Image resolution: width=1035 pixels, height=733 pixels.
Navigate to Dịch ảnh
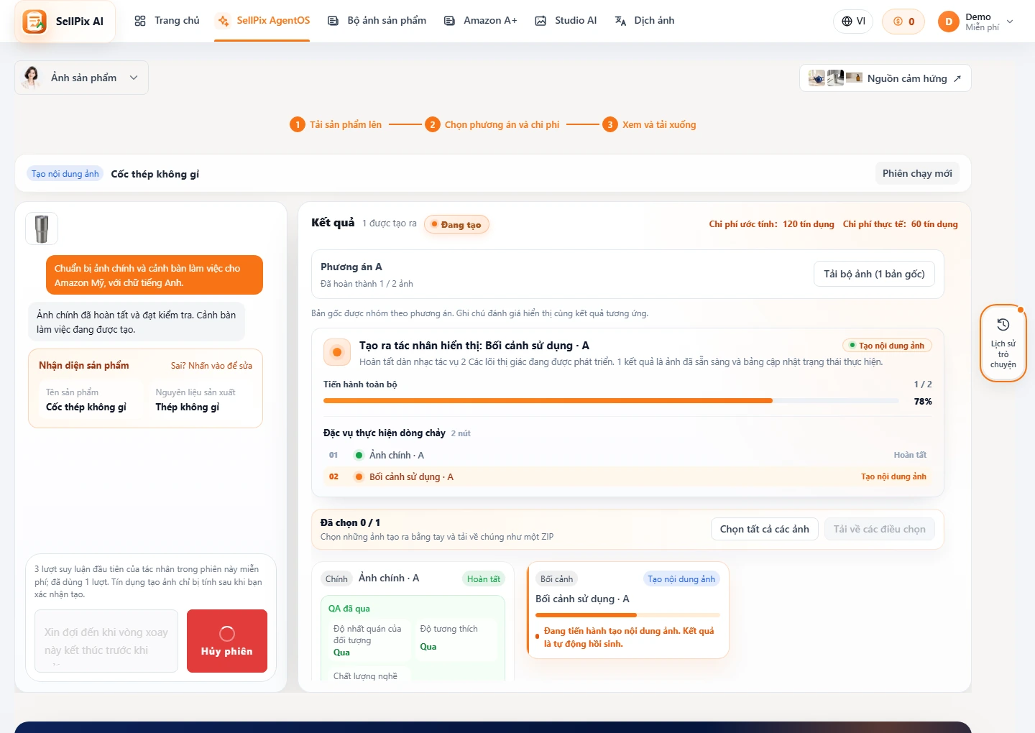(644, 21)
